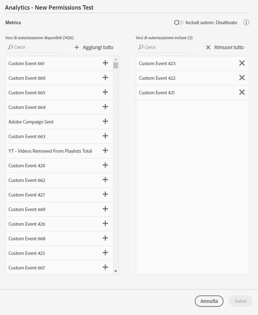Click the Annulla button

click(209, 301)
